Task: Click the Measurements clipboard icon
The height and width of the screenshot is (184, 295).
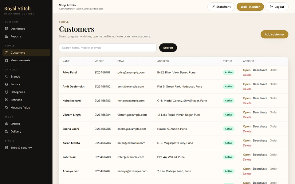Action: (6, 60)
